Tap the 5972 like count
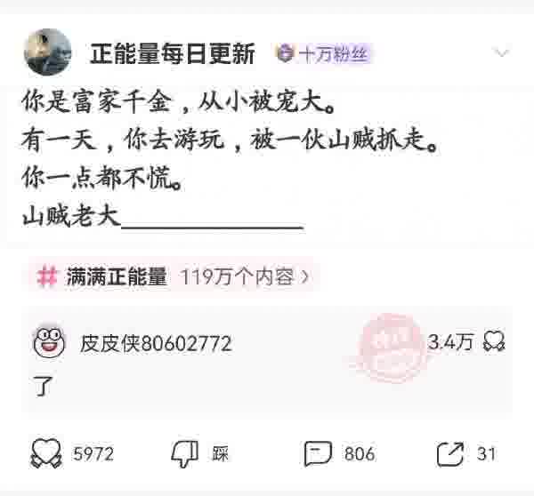 (x=93, y=454)
